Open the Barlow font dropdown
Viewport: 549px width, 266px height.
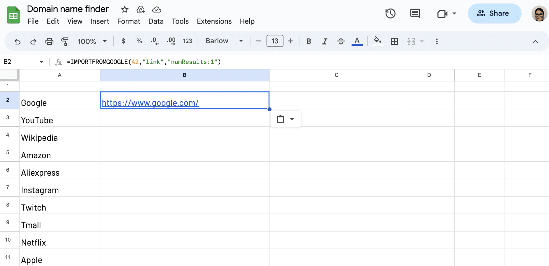click(224, 41)
